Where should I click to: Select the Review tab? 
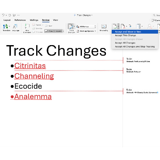pos(46,20)
